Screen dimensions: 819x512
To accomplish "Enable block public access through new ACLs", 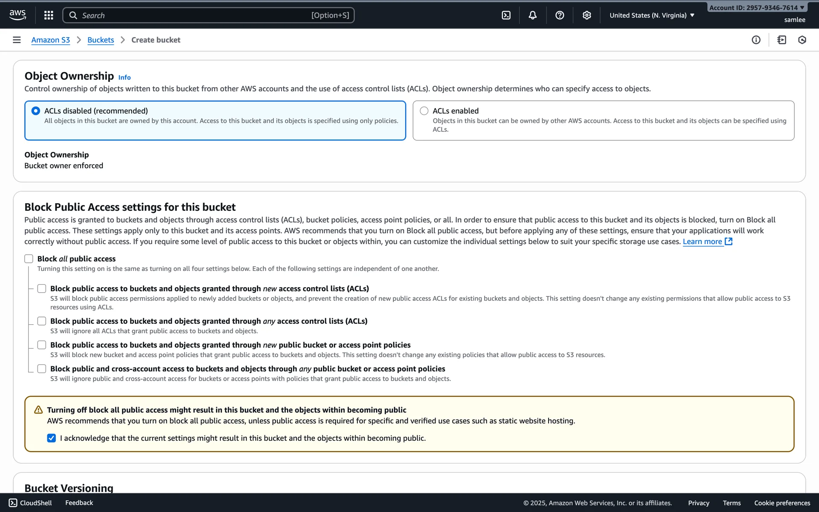I will [42, 288].
